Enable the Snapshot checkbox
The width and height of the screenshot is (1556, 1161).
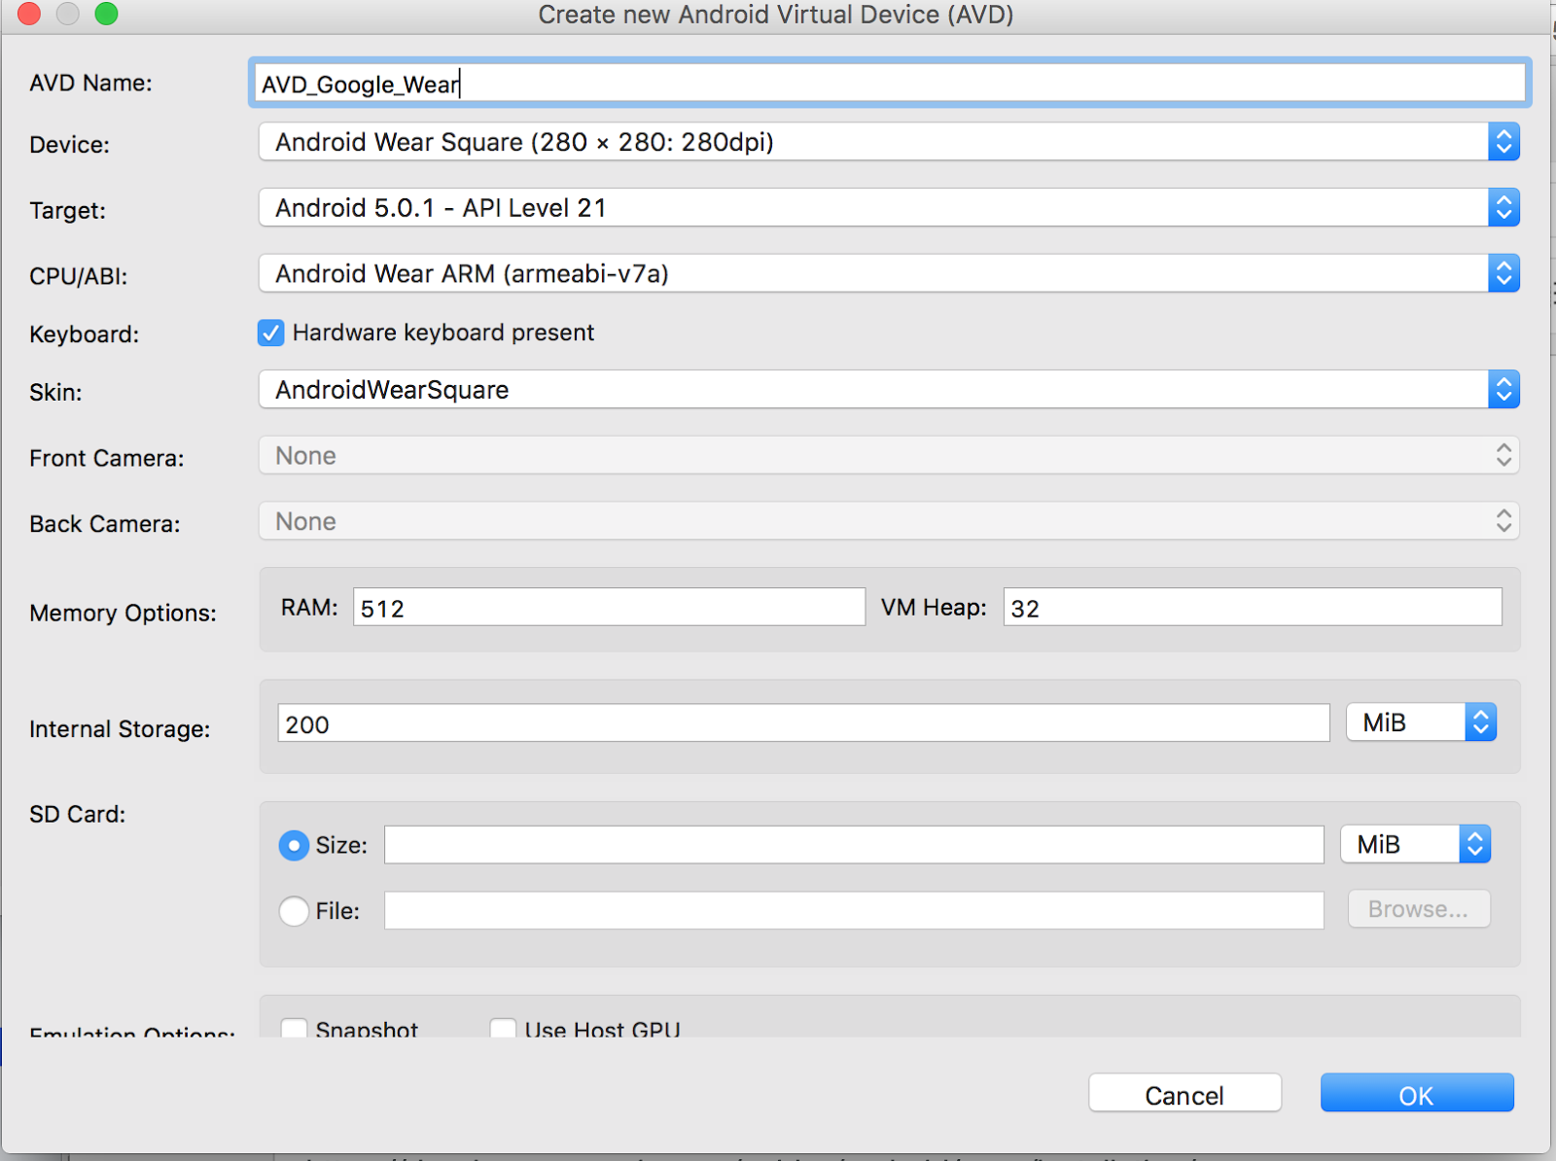(x=294, y=1028)
